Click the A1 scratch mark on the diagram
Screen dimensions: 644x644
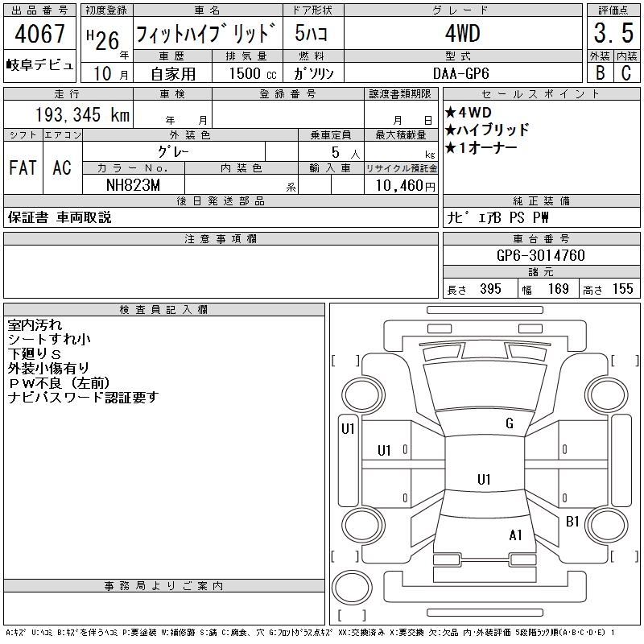click(516, 535)
